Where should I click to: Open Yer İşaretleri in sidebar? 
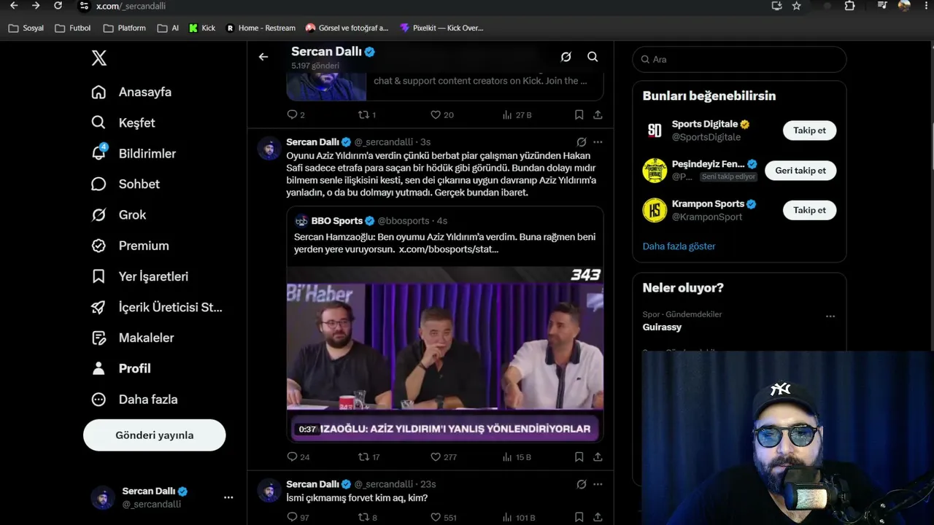140,276
